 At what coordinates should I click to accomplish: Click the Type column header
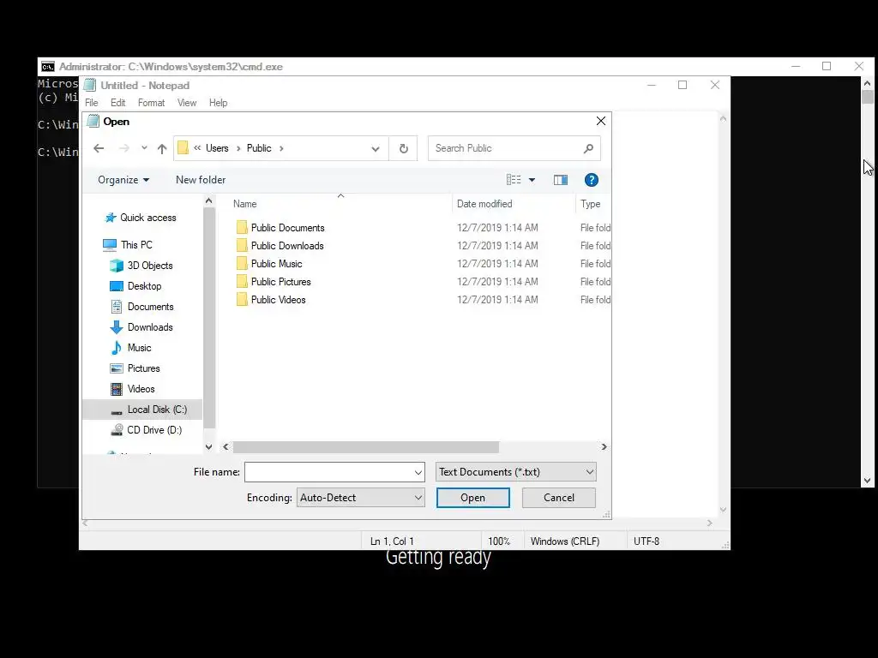pos(592,204)
